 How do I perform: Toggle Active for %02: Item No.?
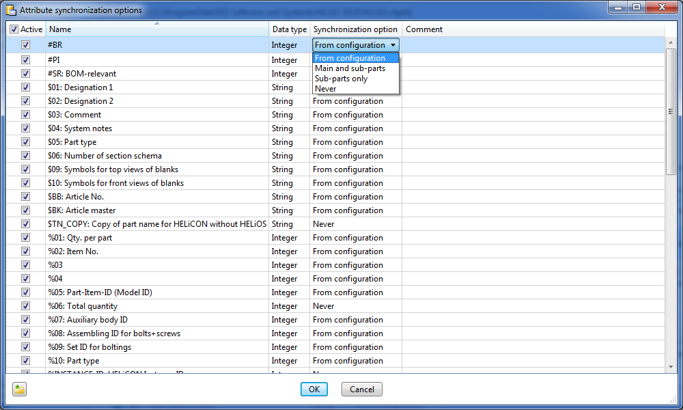26,251
